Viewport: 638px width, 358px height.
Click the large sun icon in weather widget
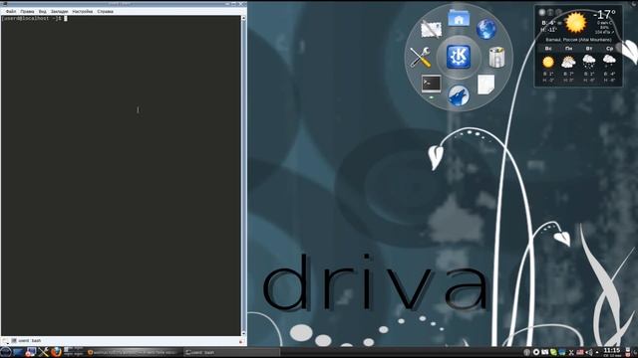click(575, 22)
